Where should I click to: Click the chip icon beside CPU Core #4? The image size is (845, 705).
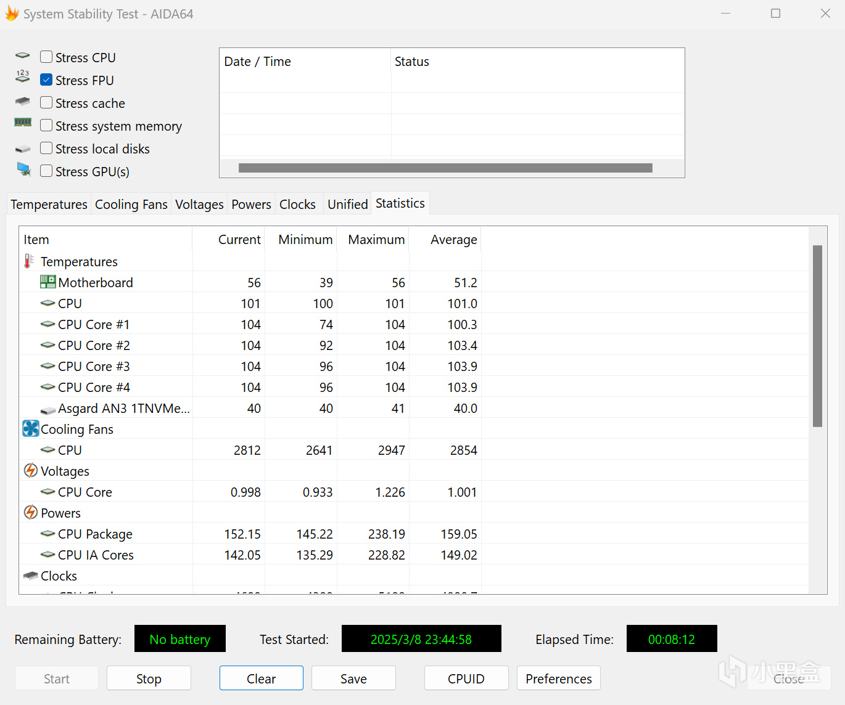tap(48, 387)
